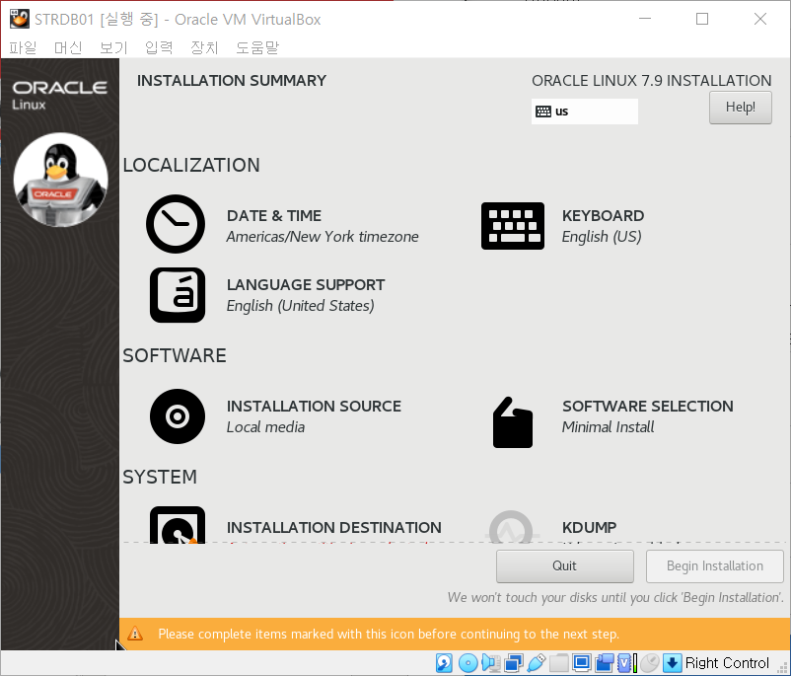Image resolution: width=791 pixels, height=676 pixels.
Task: Open the 입력 menu
Action: [159, 47]
